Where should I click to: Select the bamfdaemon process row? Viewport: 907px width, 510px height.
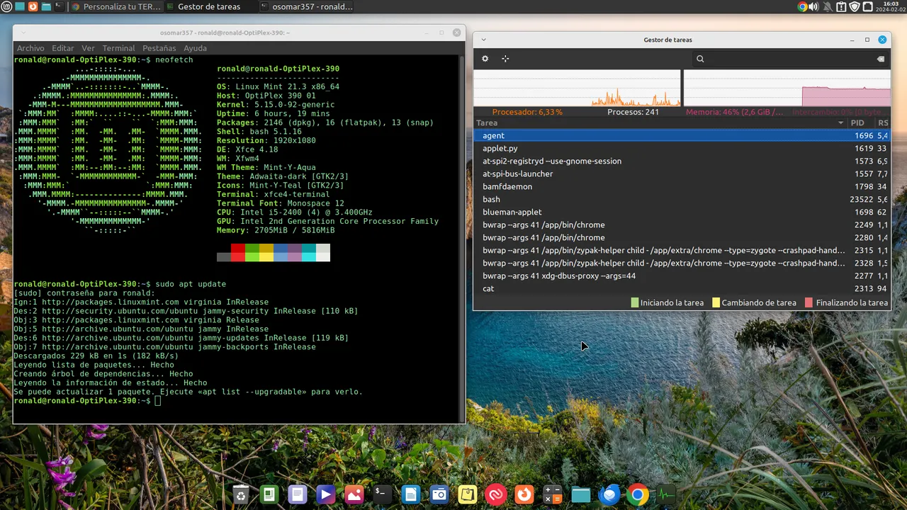(682, 186)
